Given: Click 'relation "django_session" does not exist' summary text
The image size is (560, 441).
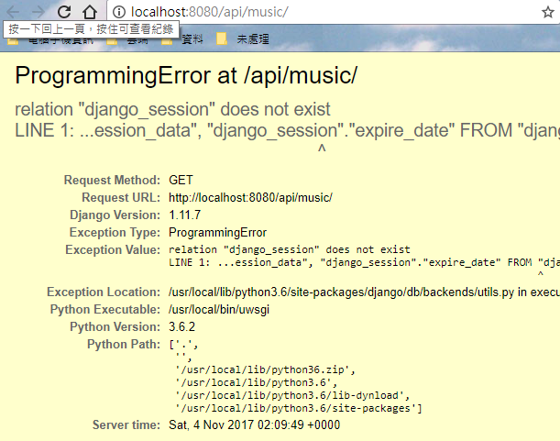Looking at the screenshot, I should click(172, 109).
